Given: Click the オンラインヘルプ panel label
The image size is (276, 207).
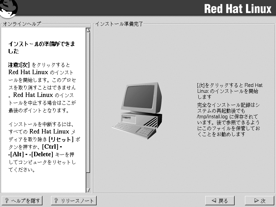Looking at the screenshot, I should tap(22, 24).
